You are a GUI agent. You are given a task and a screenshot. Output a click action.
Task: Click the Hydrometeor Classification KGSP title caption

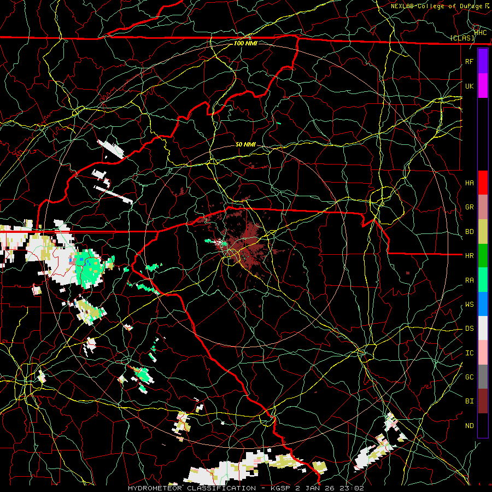245,488
